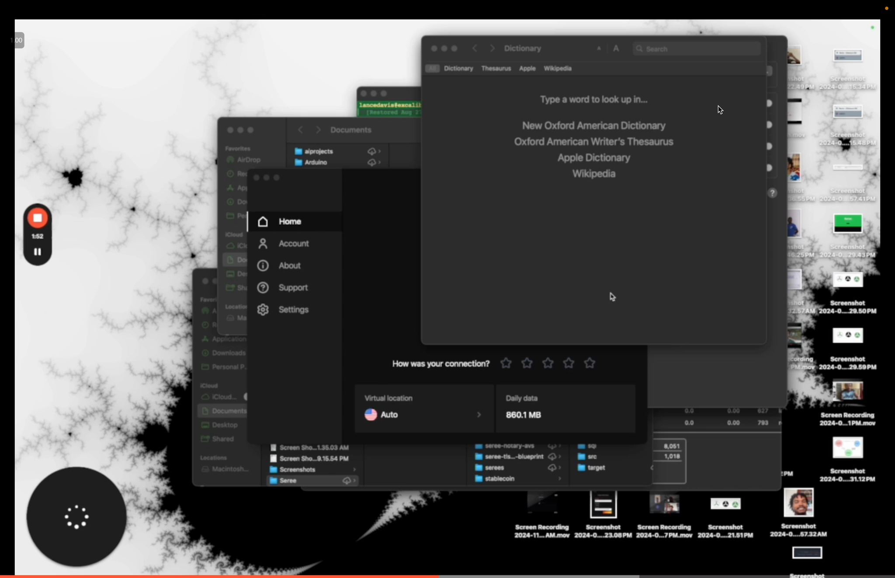Click the help question mark button behind Dictionary
The width and height of the screenshot is (895, 578).
pos(772,193)
